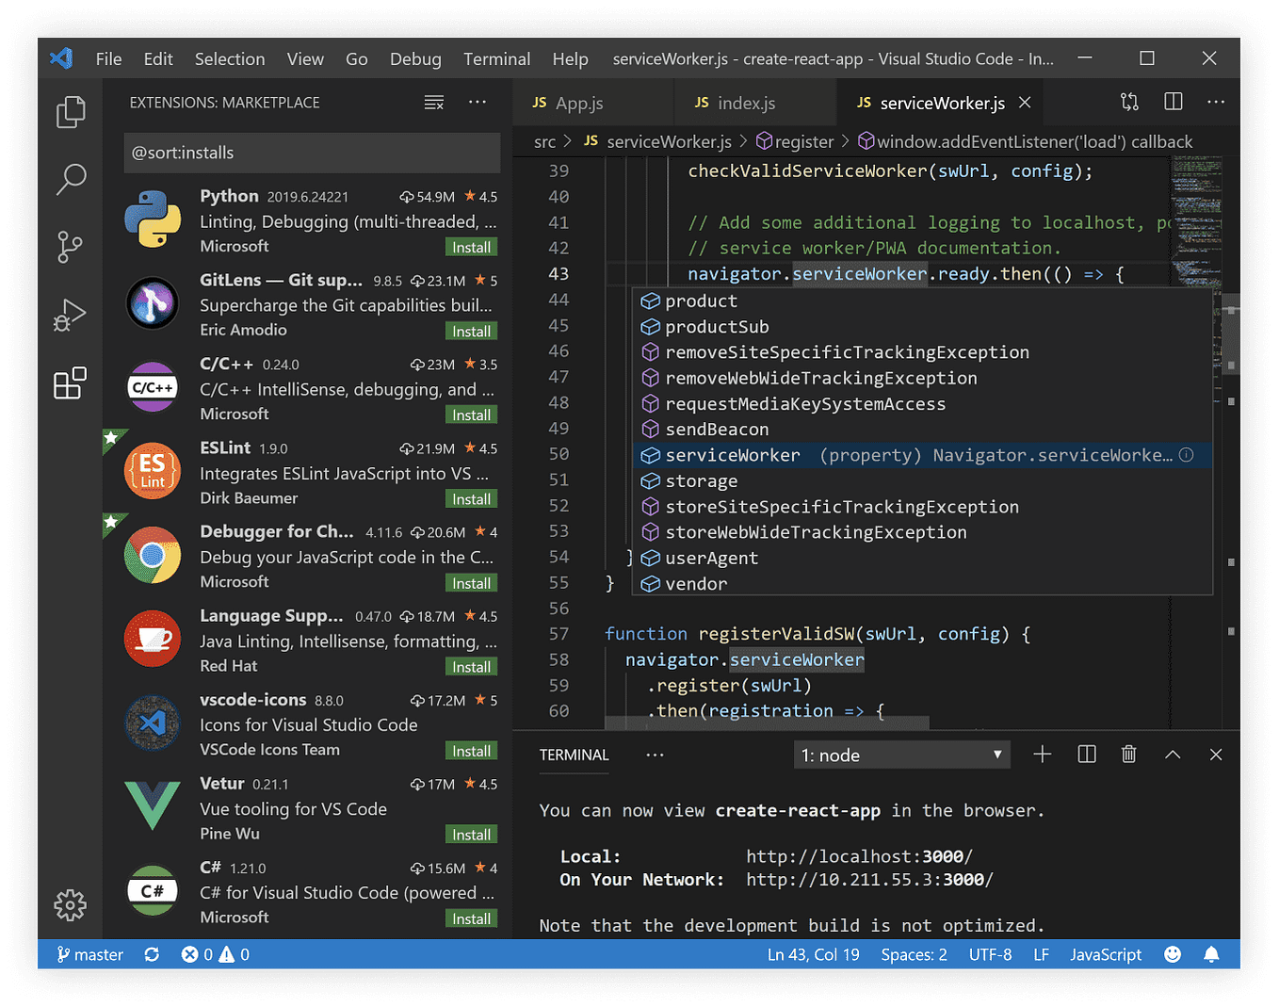The height and width of the screenshot is (1007, 1279).
Task: Open the '1: node' terminal dropdown
Action: pos(902,755)
